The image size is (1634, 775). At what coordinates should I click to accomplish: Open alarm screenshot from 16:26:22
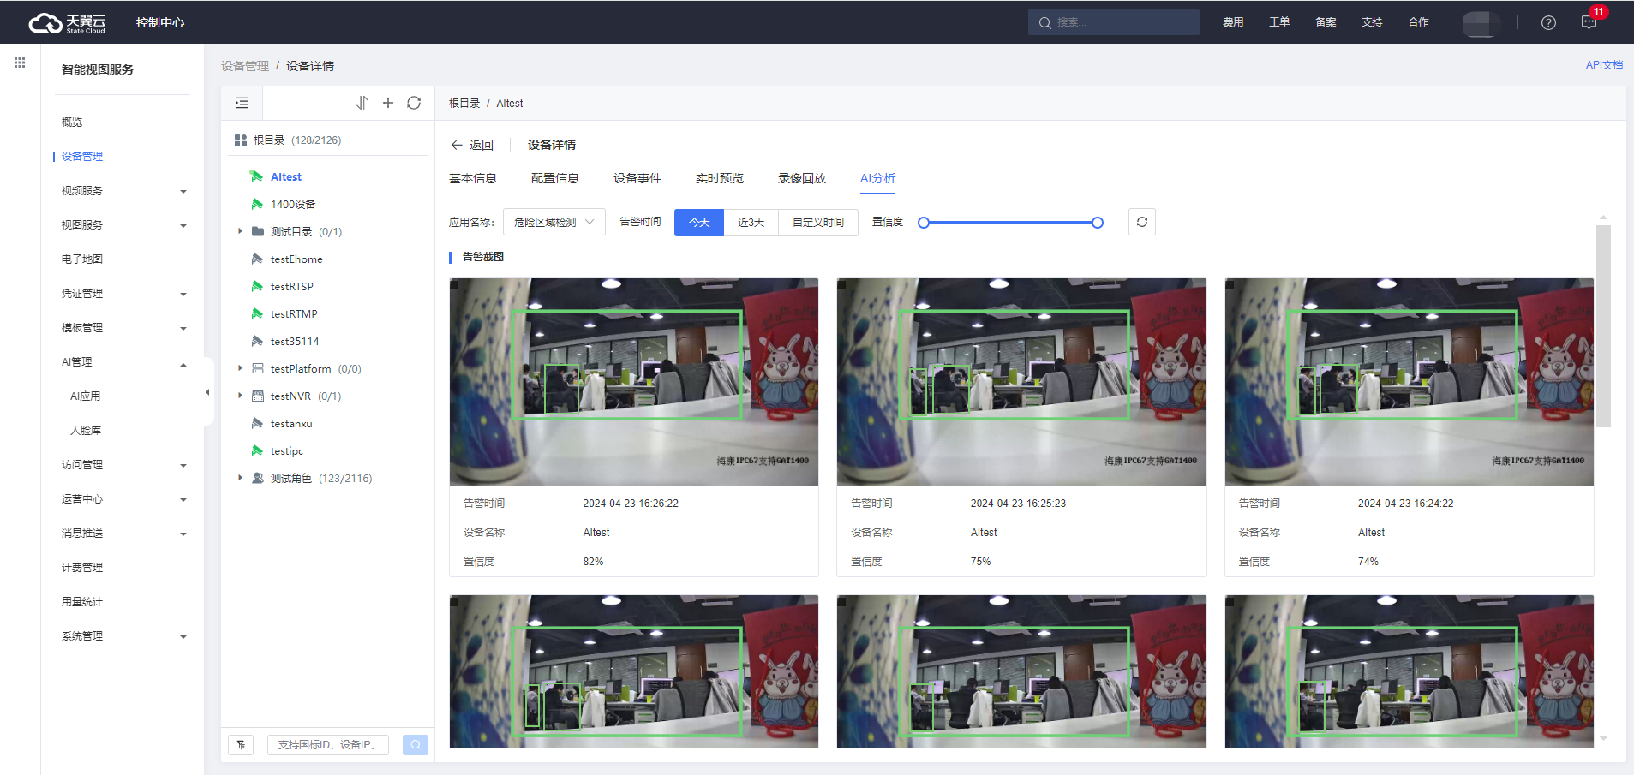pyautogui.click(x=634, y=382)
